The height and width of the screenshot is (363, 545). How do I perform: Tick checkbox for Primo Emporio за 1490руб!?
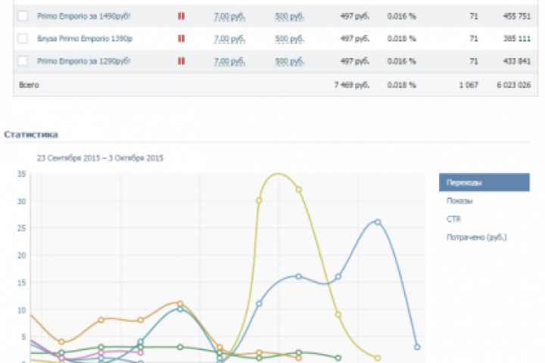(x=23, y=16)
